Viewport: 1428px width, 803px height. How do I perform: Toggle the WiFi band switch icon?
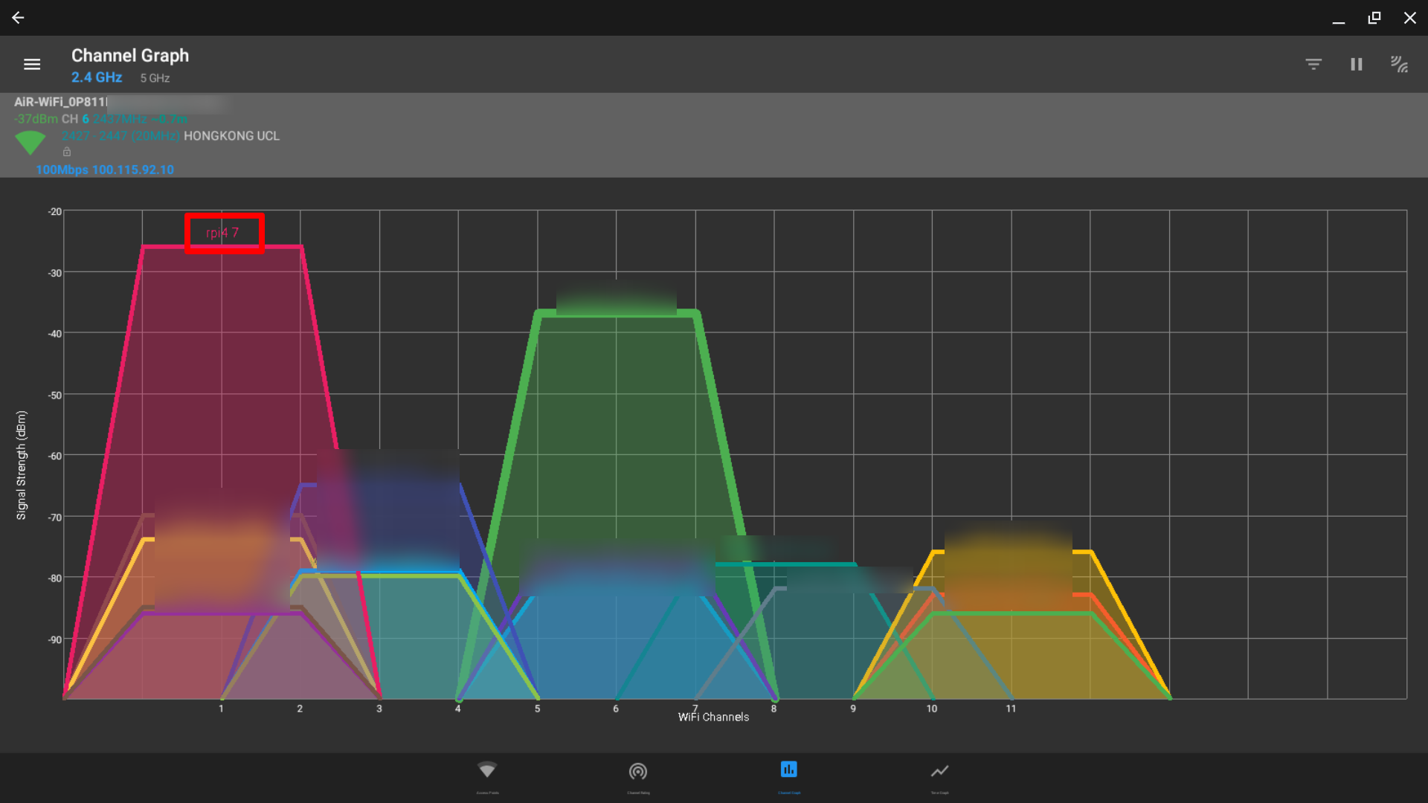pyautogui.click(x=1399, y=65)
